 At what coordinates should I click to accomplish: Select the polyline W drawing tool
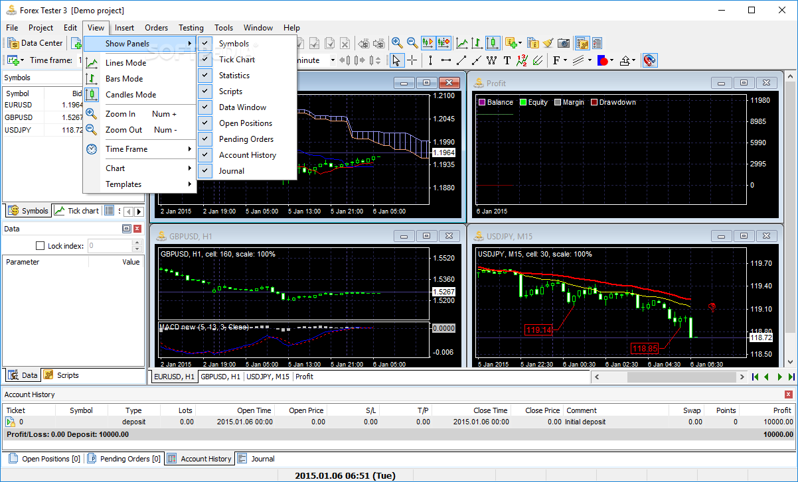[491, 60]
